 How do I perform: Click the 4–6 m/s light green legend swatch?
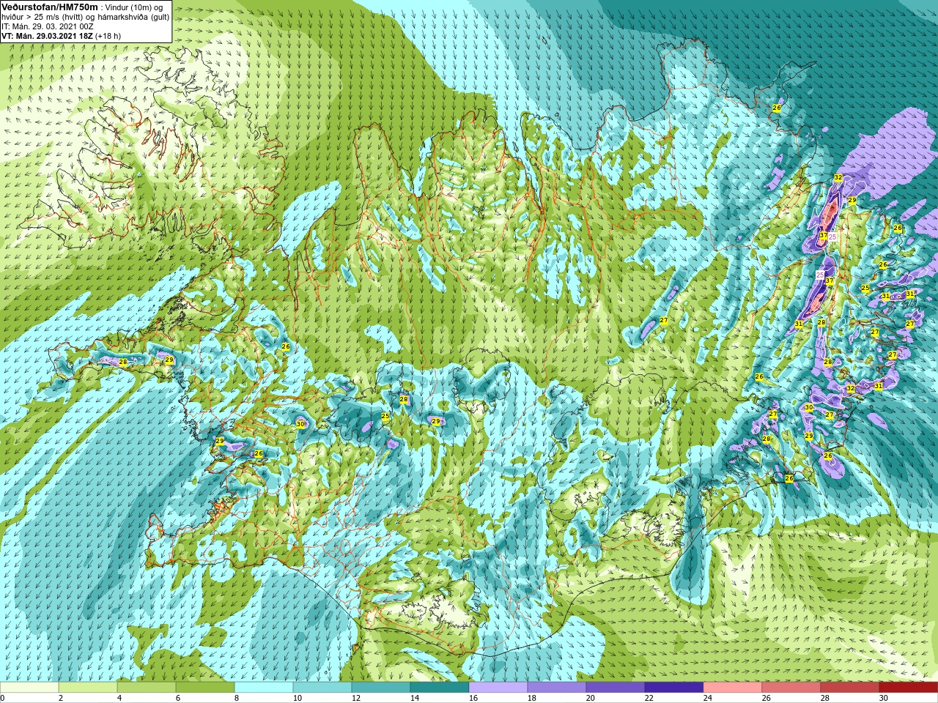[147, 688]
